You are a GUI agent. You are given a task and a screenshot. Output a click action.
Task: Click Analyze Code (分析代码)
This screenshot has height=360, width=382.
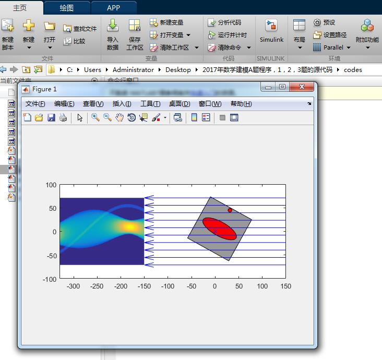(224, 22)
